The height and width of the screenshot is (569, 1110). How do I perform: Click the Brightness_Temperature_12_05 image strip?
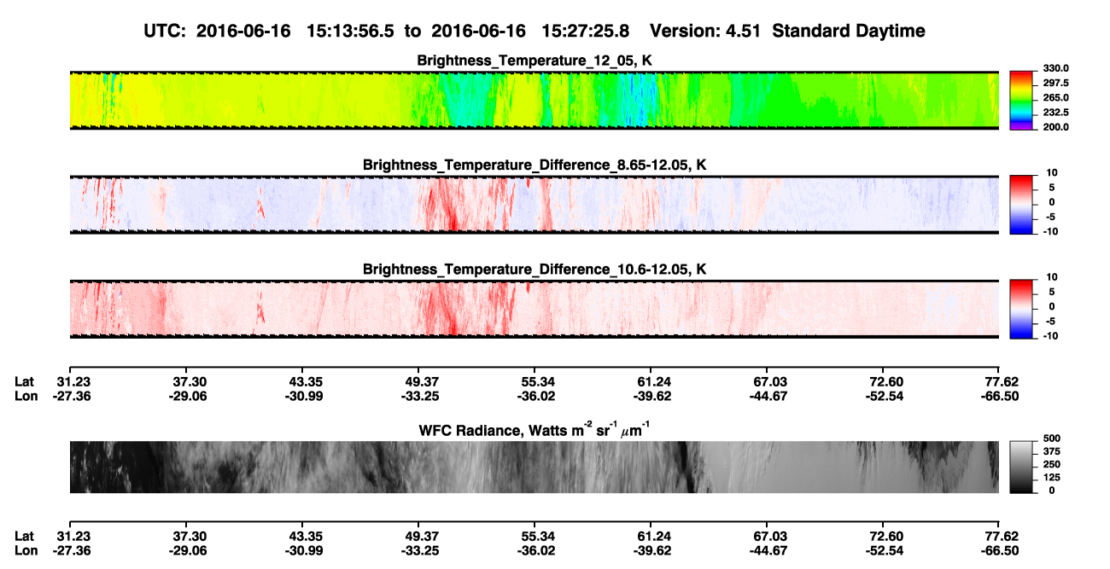(x=535, y=100)
